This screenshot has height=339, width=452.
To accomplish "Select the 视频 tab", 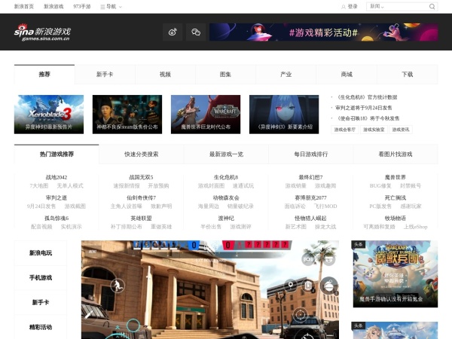I will coord(165,75).
